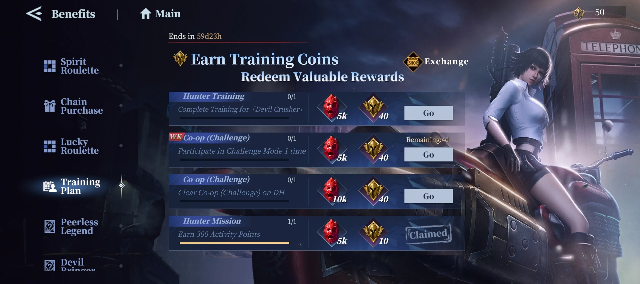This screenshot has width=640, height=284.
Task: Open the partially visible Devil Bringer tab
Action: click(x=70, y=264)
